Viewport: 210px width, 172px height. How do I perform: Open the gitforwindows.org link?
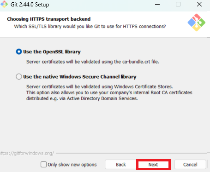(x=27, y=153)
